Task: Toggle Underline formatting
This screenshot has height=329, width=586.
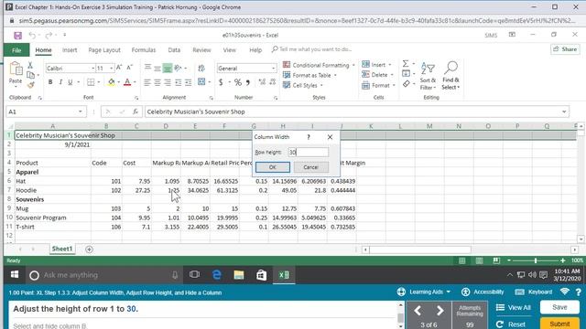Action: tap(70, 82)
